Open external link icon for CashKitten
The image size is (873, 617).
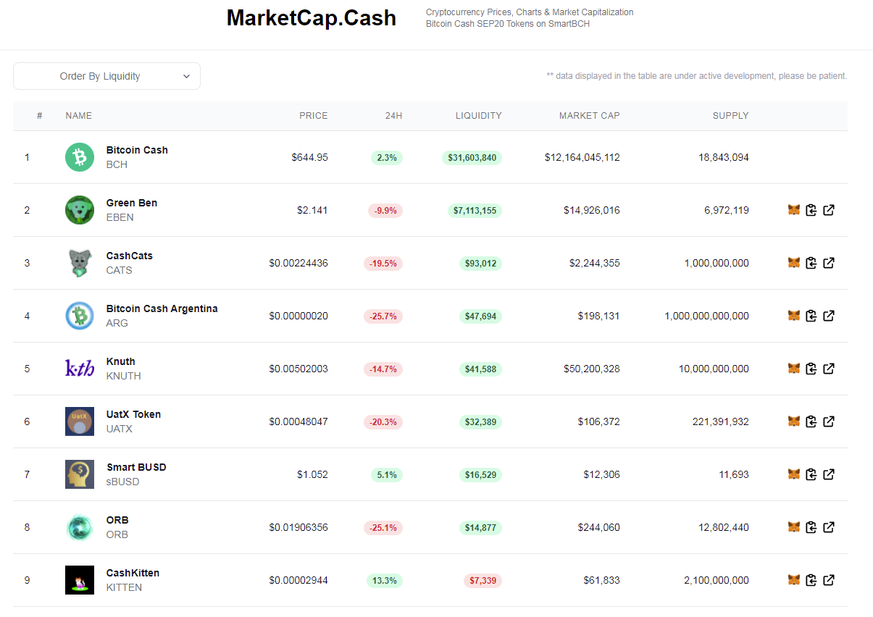click(829, 580)
